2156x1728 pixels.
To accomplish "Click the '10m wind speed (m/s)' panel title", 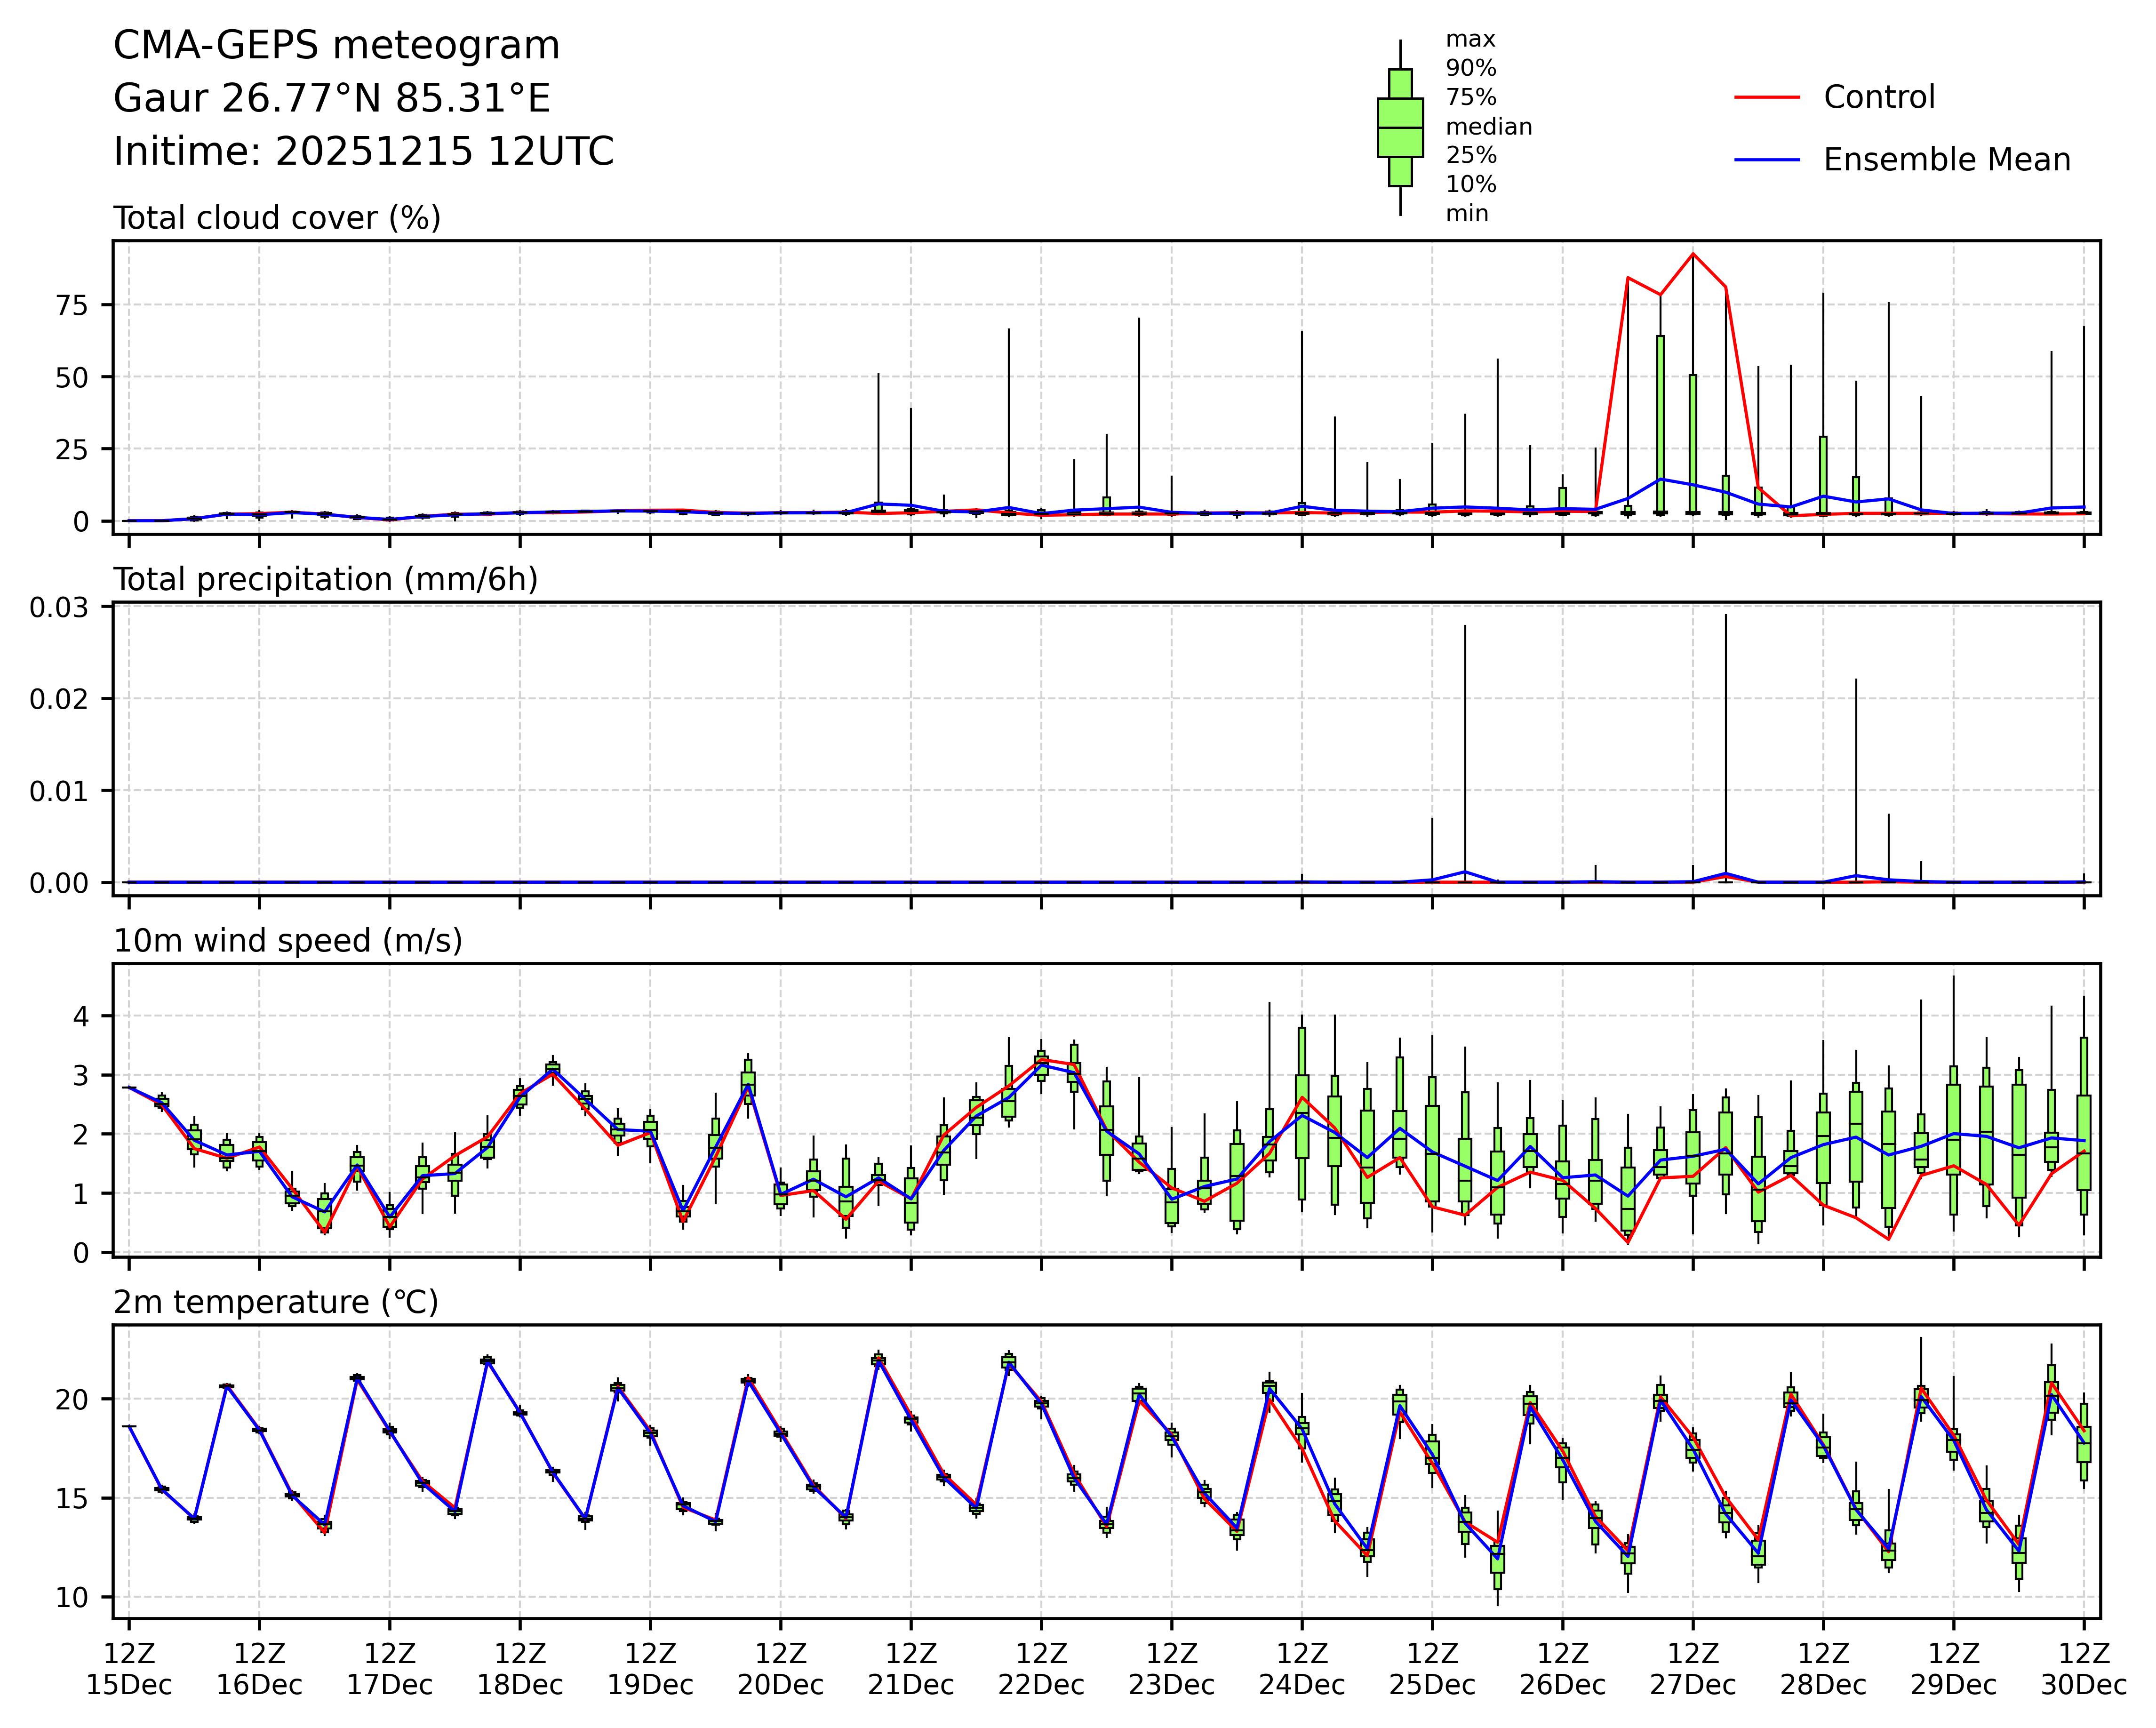I will [288, 941].
